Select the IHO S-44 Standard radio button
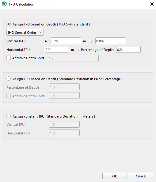Viewport: 156px width, 182px height. [9, 24]
